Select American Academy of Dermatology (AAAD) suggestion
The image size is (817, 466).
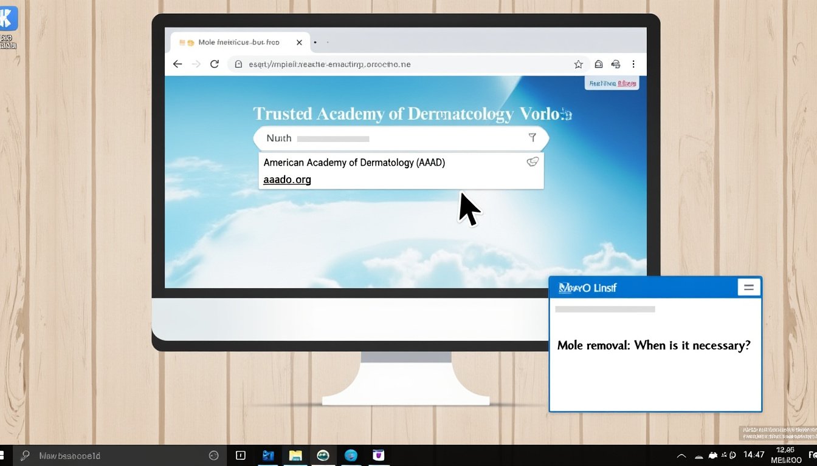tap(354, 163)
